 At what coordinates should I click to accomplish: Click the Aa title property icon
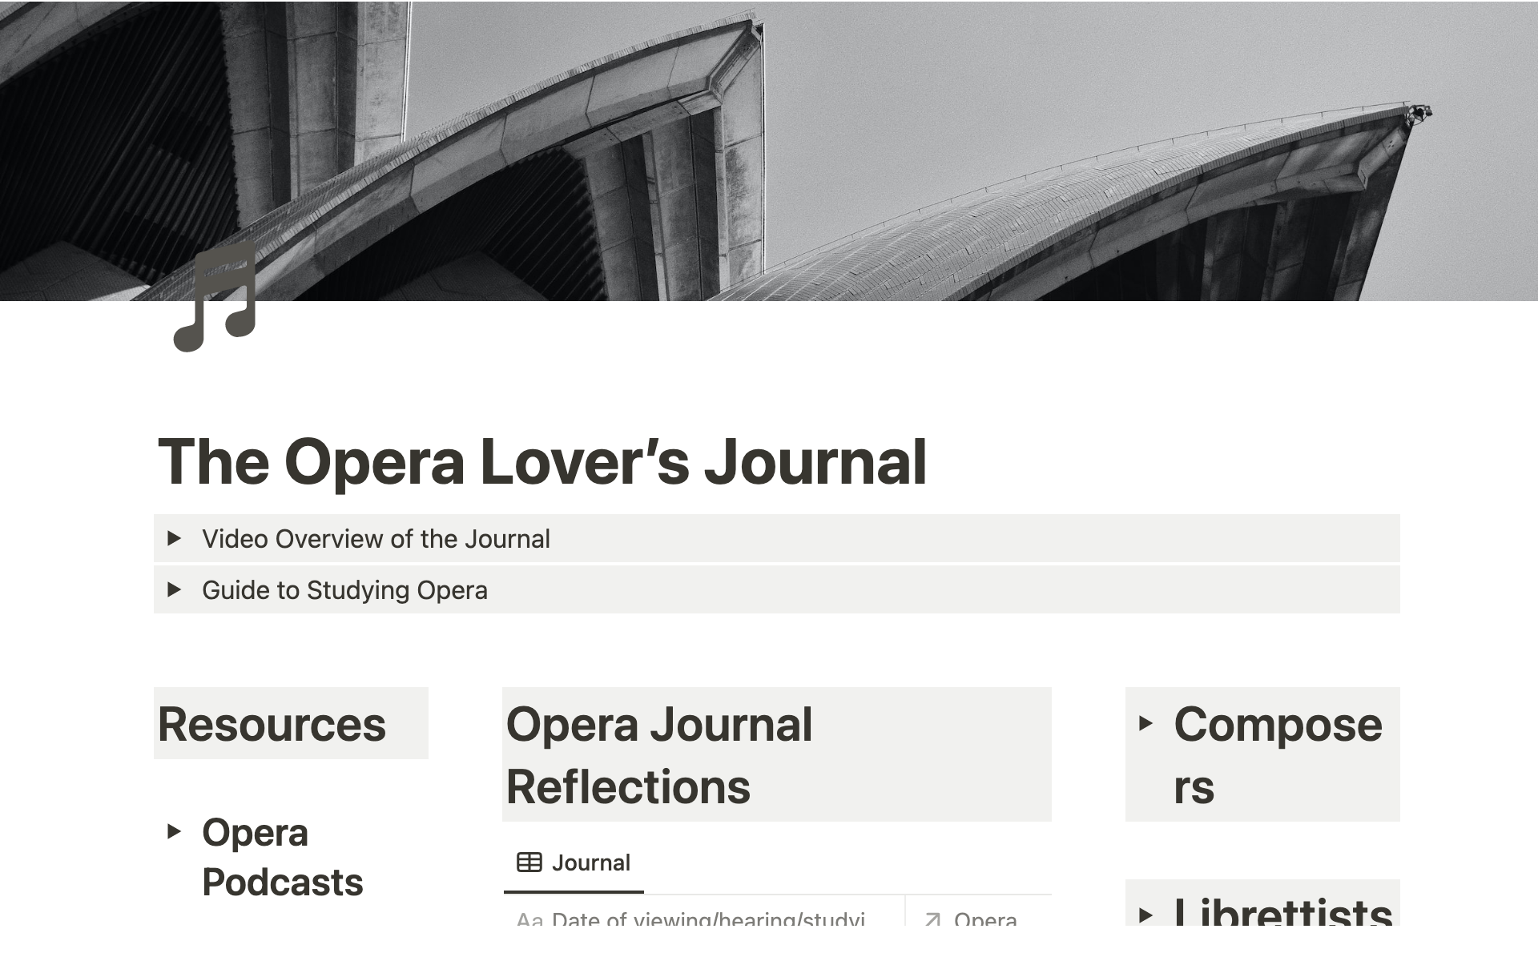coord(529,919)
